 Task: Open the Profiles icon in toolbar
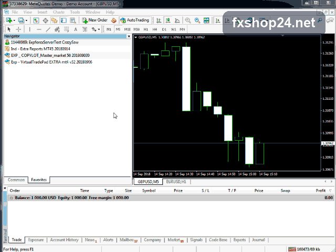(x=21, y=20)
